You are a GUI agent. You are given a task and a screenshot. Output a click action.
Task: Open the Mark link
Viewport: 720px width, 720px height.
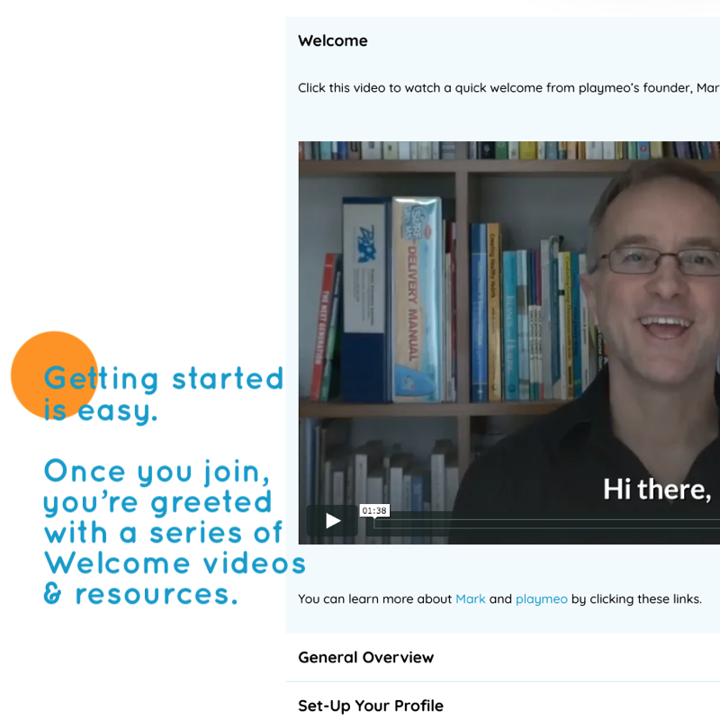tap(470, 598)
